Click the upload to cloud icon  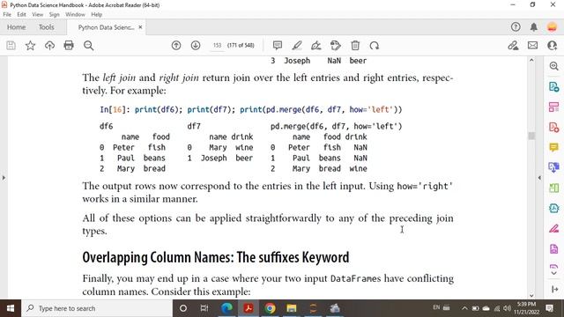pyautogui.click(x=49, y=45)
